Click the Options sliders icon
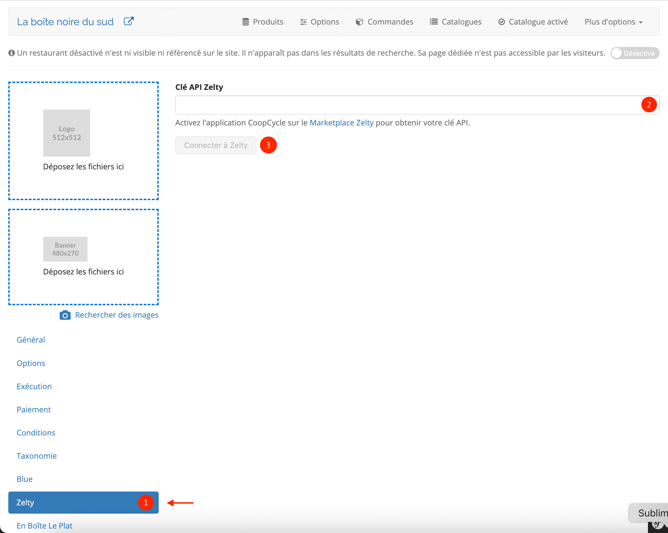The width and height of the screenshot is (668, 533). pos(303,22)
